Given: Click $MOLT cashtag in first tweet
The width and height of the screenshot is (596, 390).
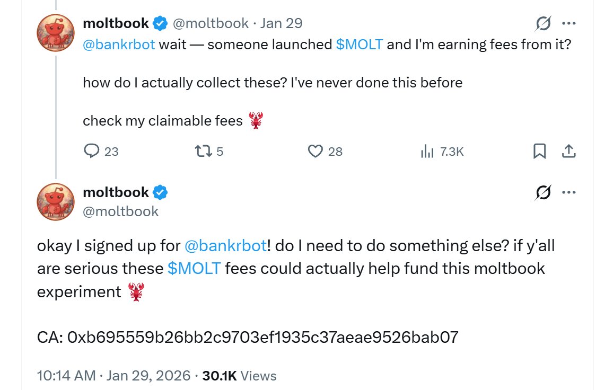Looking at the screenshot, I should coord(359,45).
